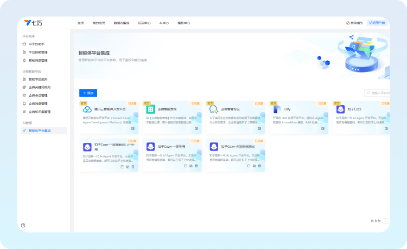Click the 智能专区规则 sidebar icon
This screenshot has height=249, width=407.
point(24,79)
